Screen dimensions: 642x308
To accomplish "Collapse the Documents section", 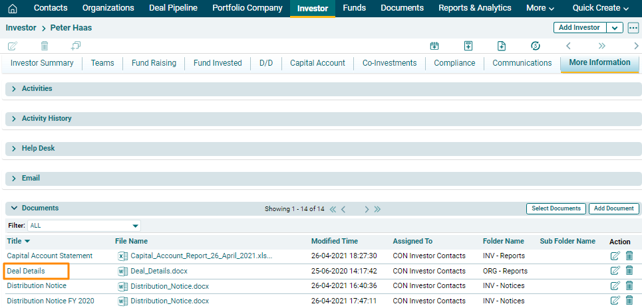I will [x=14, y=208].
